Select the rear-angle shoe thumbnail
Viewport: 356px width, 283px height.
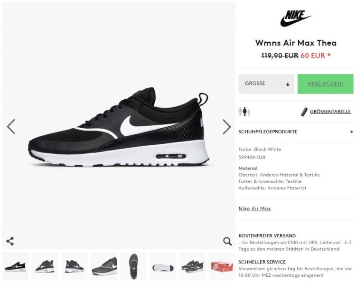pyautogui.click(x=74, y=266)
